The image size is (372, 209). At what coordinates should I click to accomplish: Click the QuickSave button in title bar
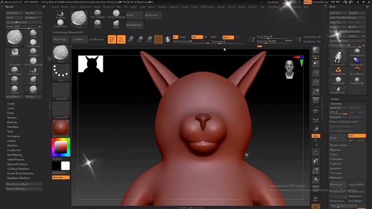click(x=273, y=2)
